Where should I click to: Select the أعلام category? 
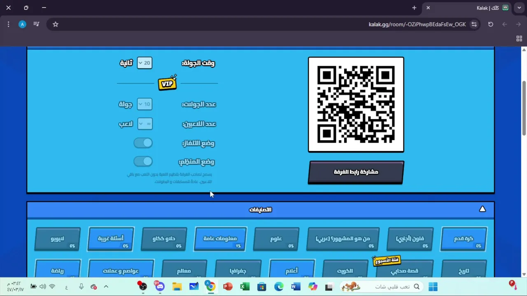(x=292, y=269)
